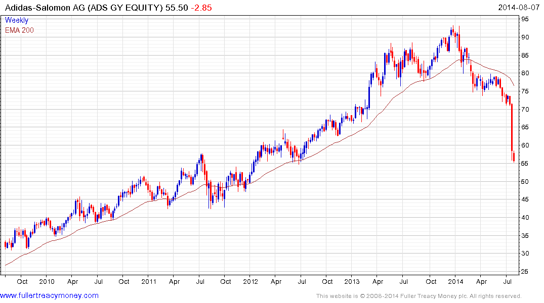
Task: Click the 90 price axis label
Action: (x=525, y=37)
